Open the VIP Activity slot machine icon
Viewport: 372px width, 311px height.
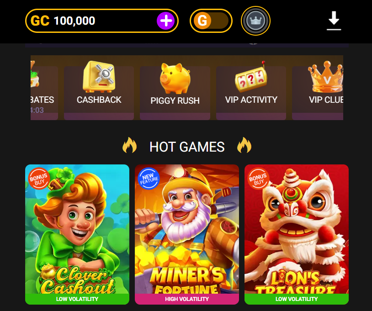pyautogui.click(x=251, y=77)
